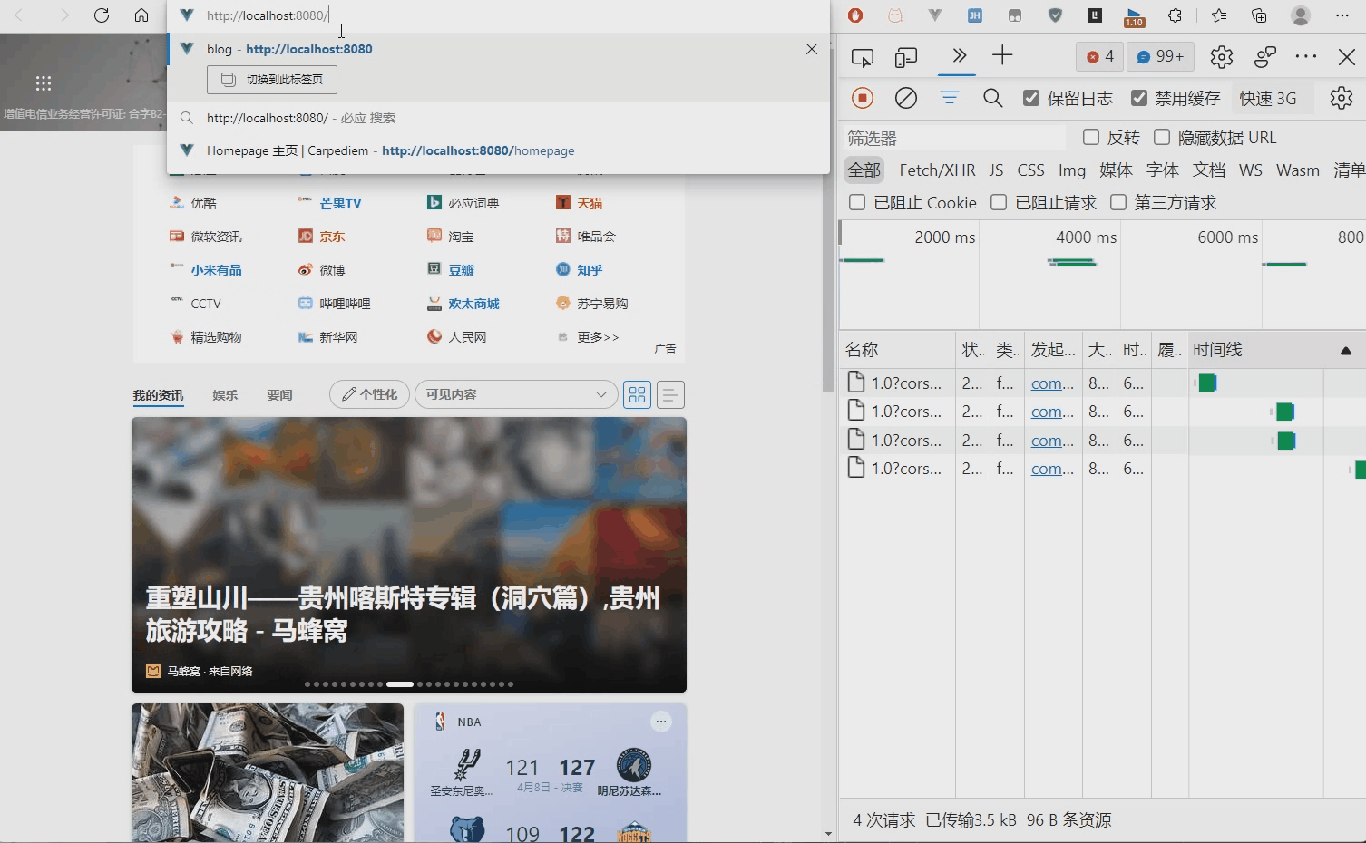Select Bing search suggestion for localhost:8080

(x=499, y=118)
